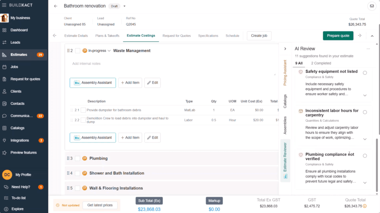Open the Draft status dropdown arrow
Screen dimensions: 380x213
point(124,6)
